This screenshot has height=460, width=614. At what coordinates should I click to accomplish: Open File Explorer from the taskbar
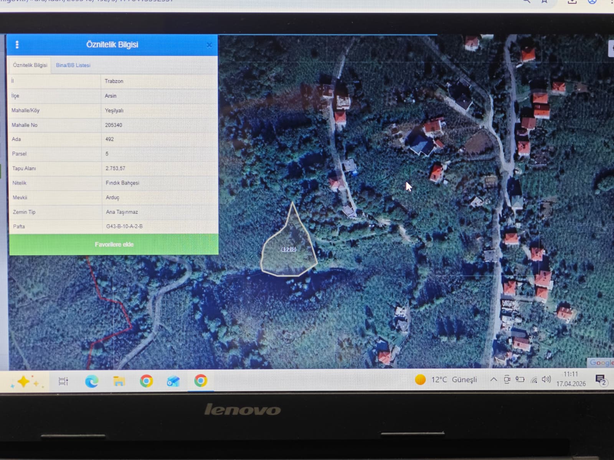119,381
